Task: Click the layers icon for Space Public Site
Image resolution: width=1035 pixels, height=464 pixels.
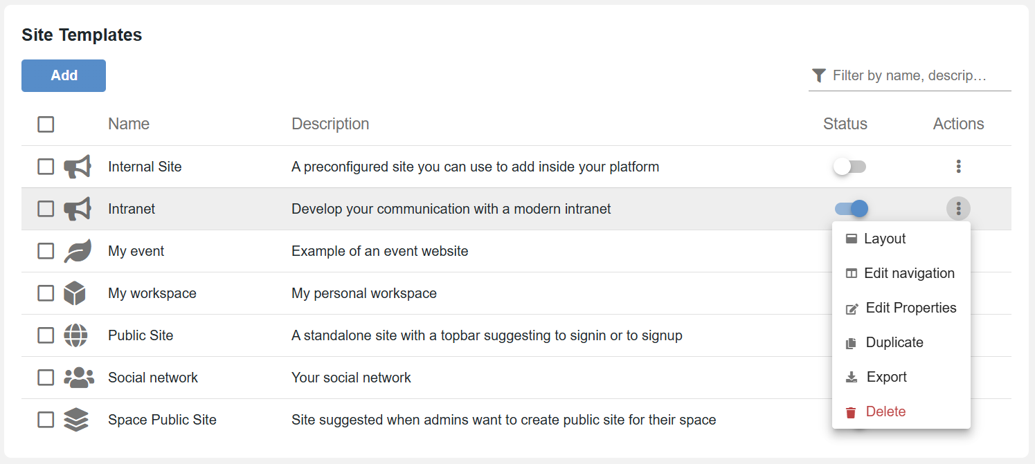Action: [x=75, y=420]
